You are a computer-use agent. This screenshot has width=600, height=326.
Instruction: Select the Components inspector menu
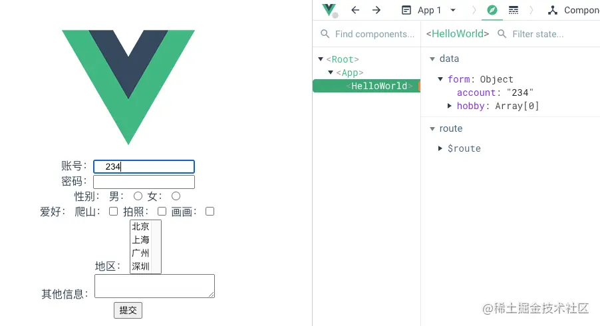tap(573, 11)
